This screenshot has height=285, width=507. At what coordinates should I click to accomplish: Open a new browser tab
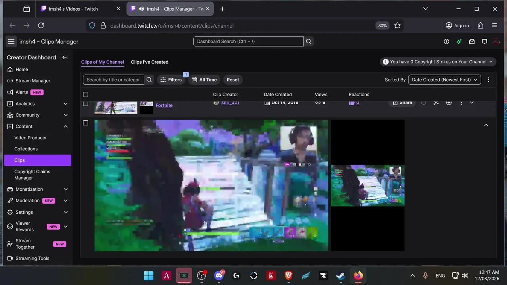(222, 9)
